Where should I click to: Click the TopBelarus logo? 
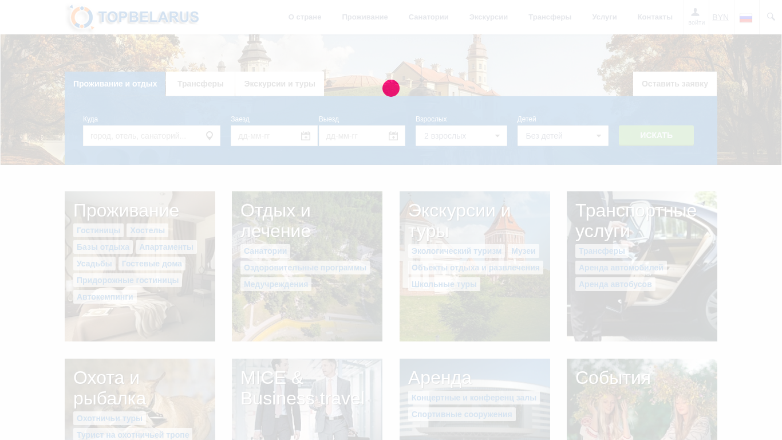[133, 17]
